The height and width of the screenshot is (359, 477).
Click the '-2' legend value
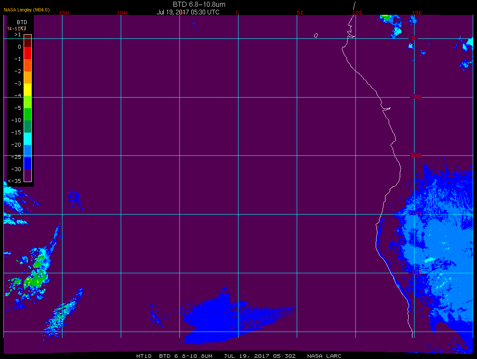(x=18, y=71)
